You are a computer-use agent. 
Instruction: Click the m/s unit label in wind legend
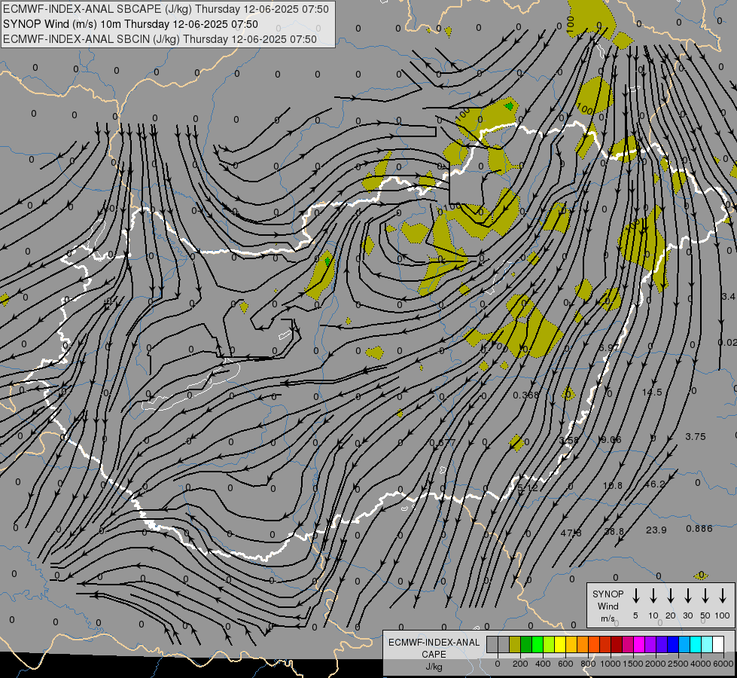(x=608, y=618)
